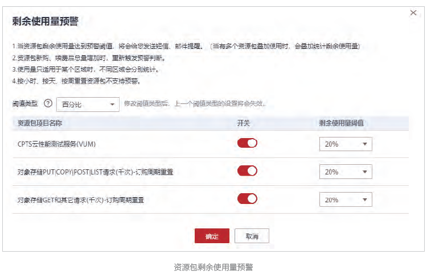Expand the 20% threshold dropdown for CPTS
This screenshot has height=275, width=427.
(x=346, y=144)
